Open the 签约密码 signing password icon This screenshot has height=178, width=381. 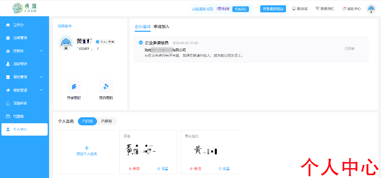point(106,87)
